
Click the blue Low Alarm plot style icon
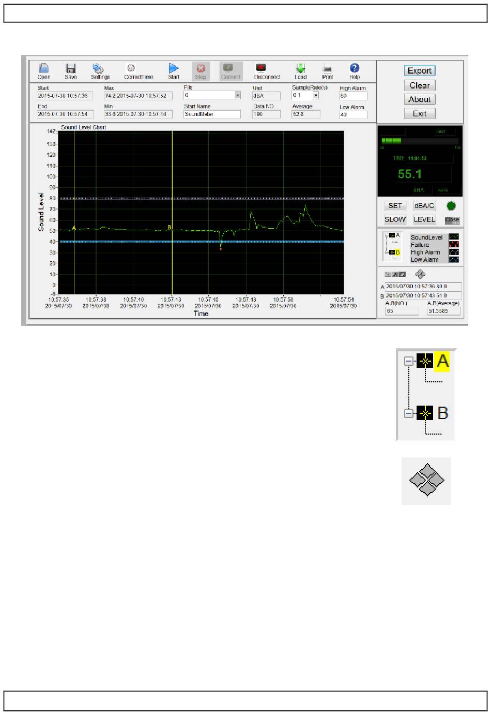[x=454, y=259]
